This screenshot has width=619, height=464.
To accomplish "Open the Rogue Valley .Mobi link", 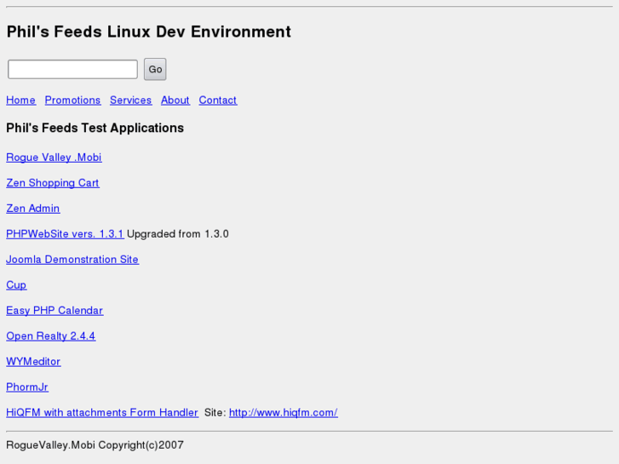I will 54,158.
